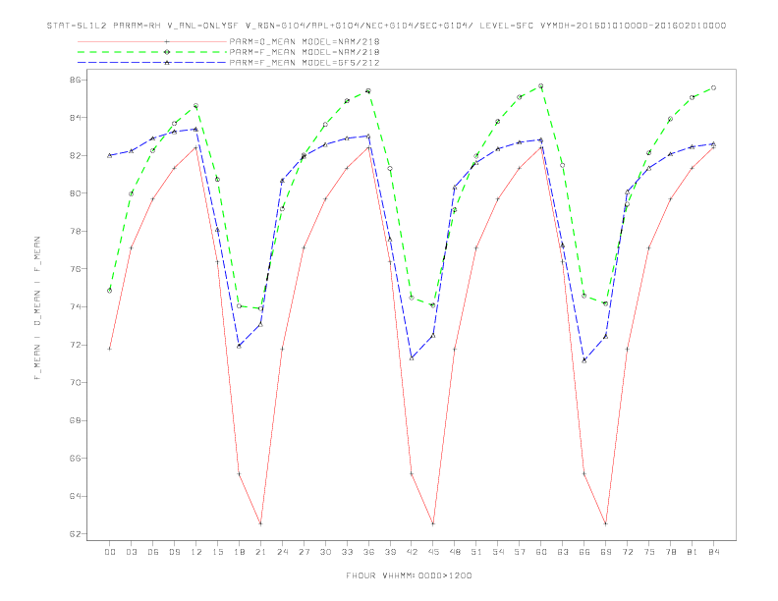Click the triangle marker in the GFS legend sample
The height and width of the screenshot is (601, 778).
(x=167, y=63)
